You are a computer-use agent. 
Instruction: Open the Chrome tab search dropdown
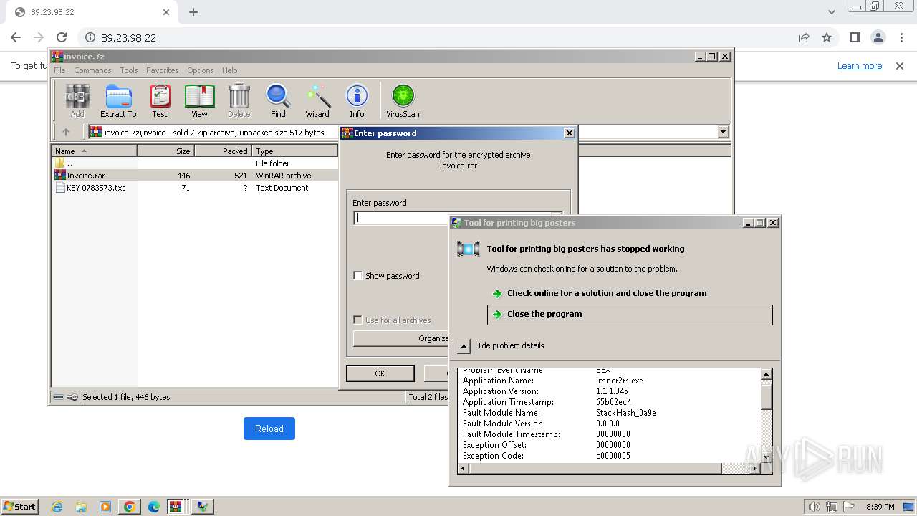pyautogui.click(x=831, y=12)
